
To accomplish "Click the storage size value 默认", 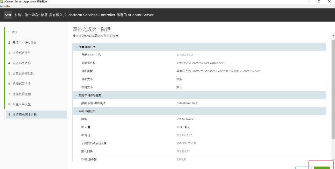I will pos(179,87).
